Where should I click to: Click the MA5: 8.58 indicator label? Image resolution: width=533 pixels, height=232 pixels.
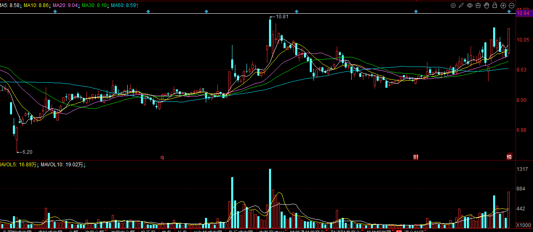(x=10, y=5)
